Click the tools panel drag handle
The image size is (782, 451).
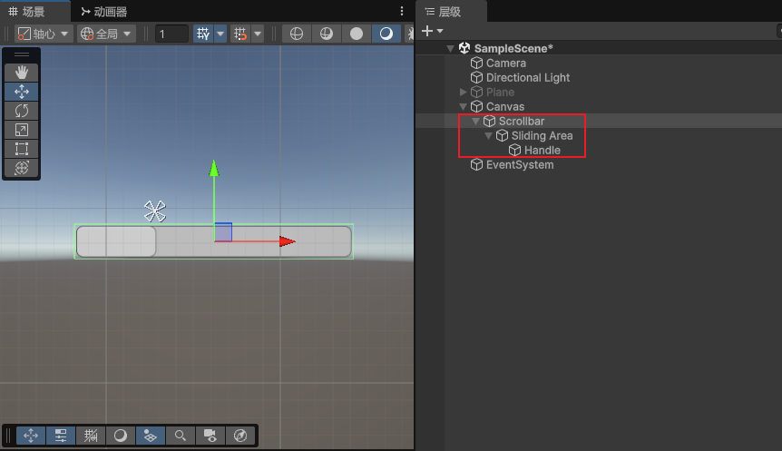click(x=22, y=54)
